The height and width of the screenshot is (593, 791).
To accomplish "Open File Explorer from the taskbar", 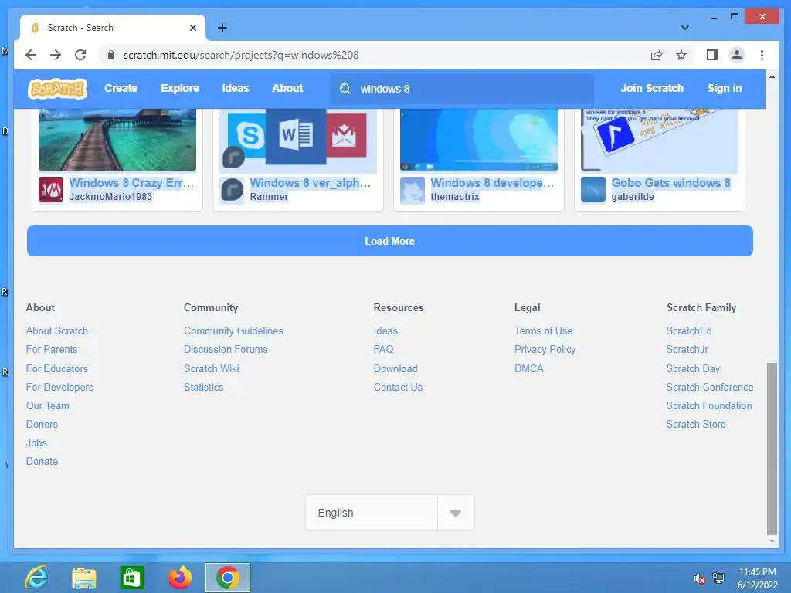I will (83, 578).
